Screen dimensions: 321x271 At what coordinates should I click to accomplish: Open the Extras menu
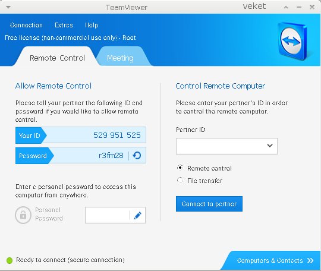[x=64, y=25]
